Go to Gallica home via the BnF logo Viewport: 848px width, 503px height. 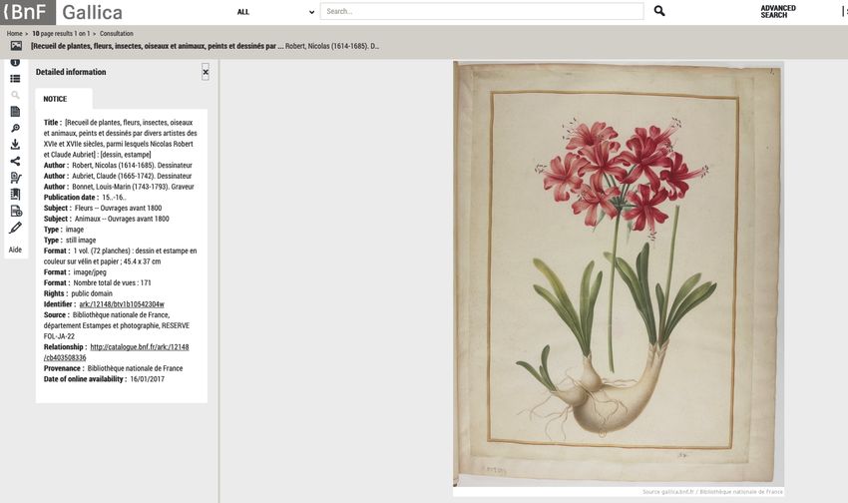tap(28, 12)
